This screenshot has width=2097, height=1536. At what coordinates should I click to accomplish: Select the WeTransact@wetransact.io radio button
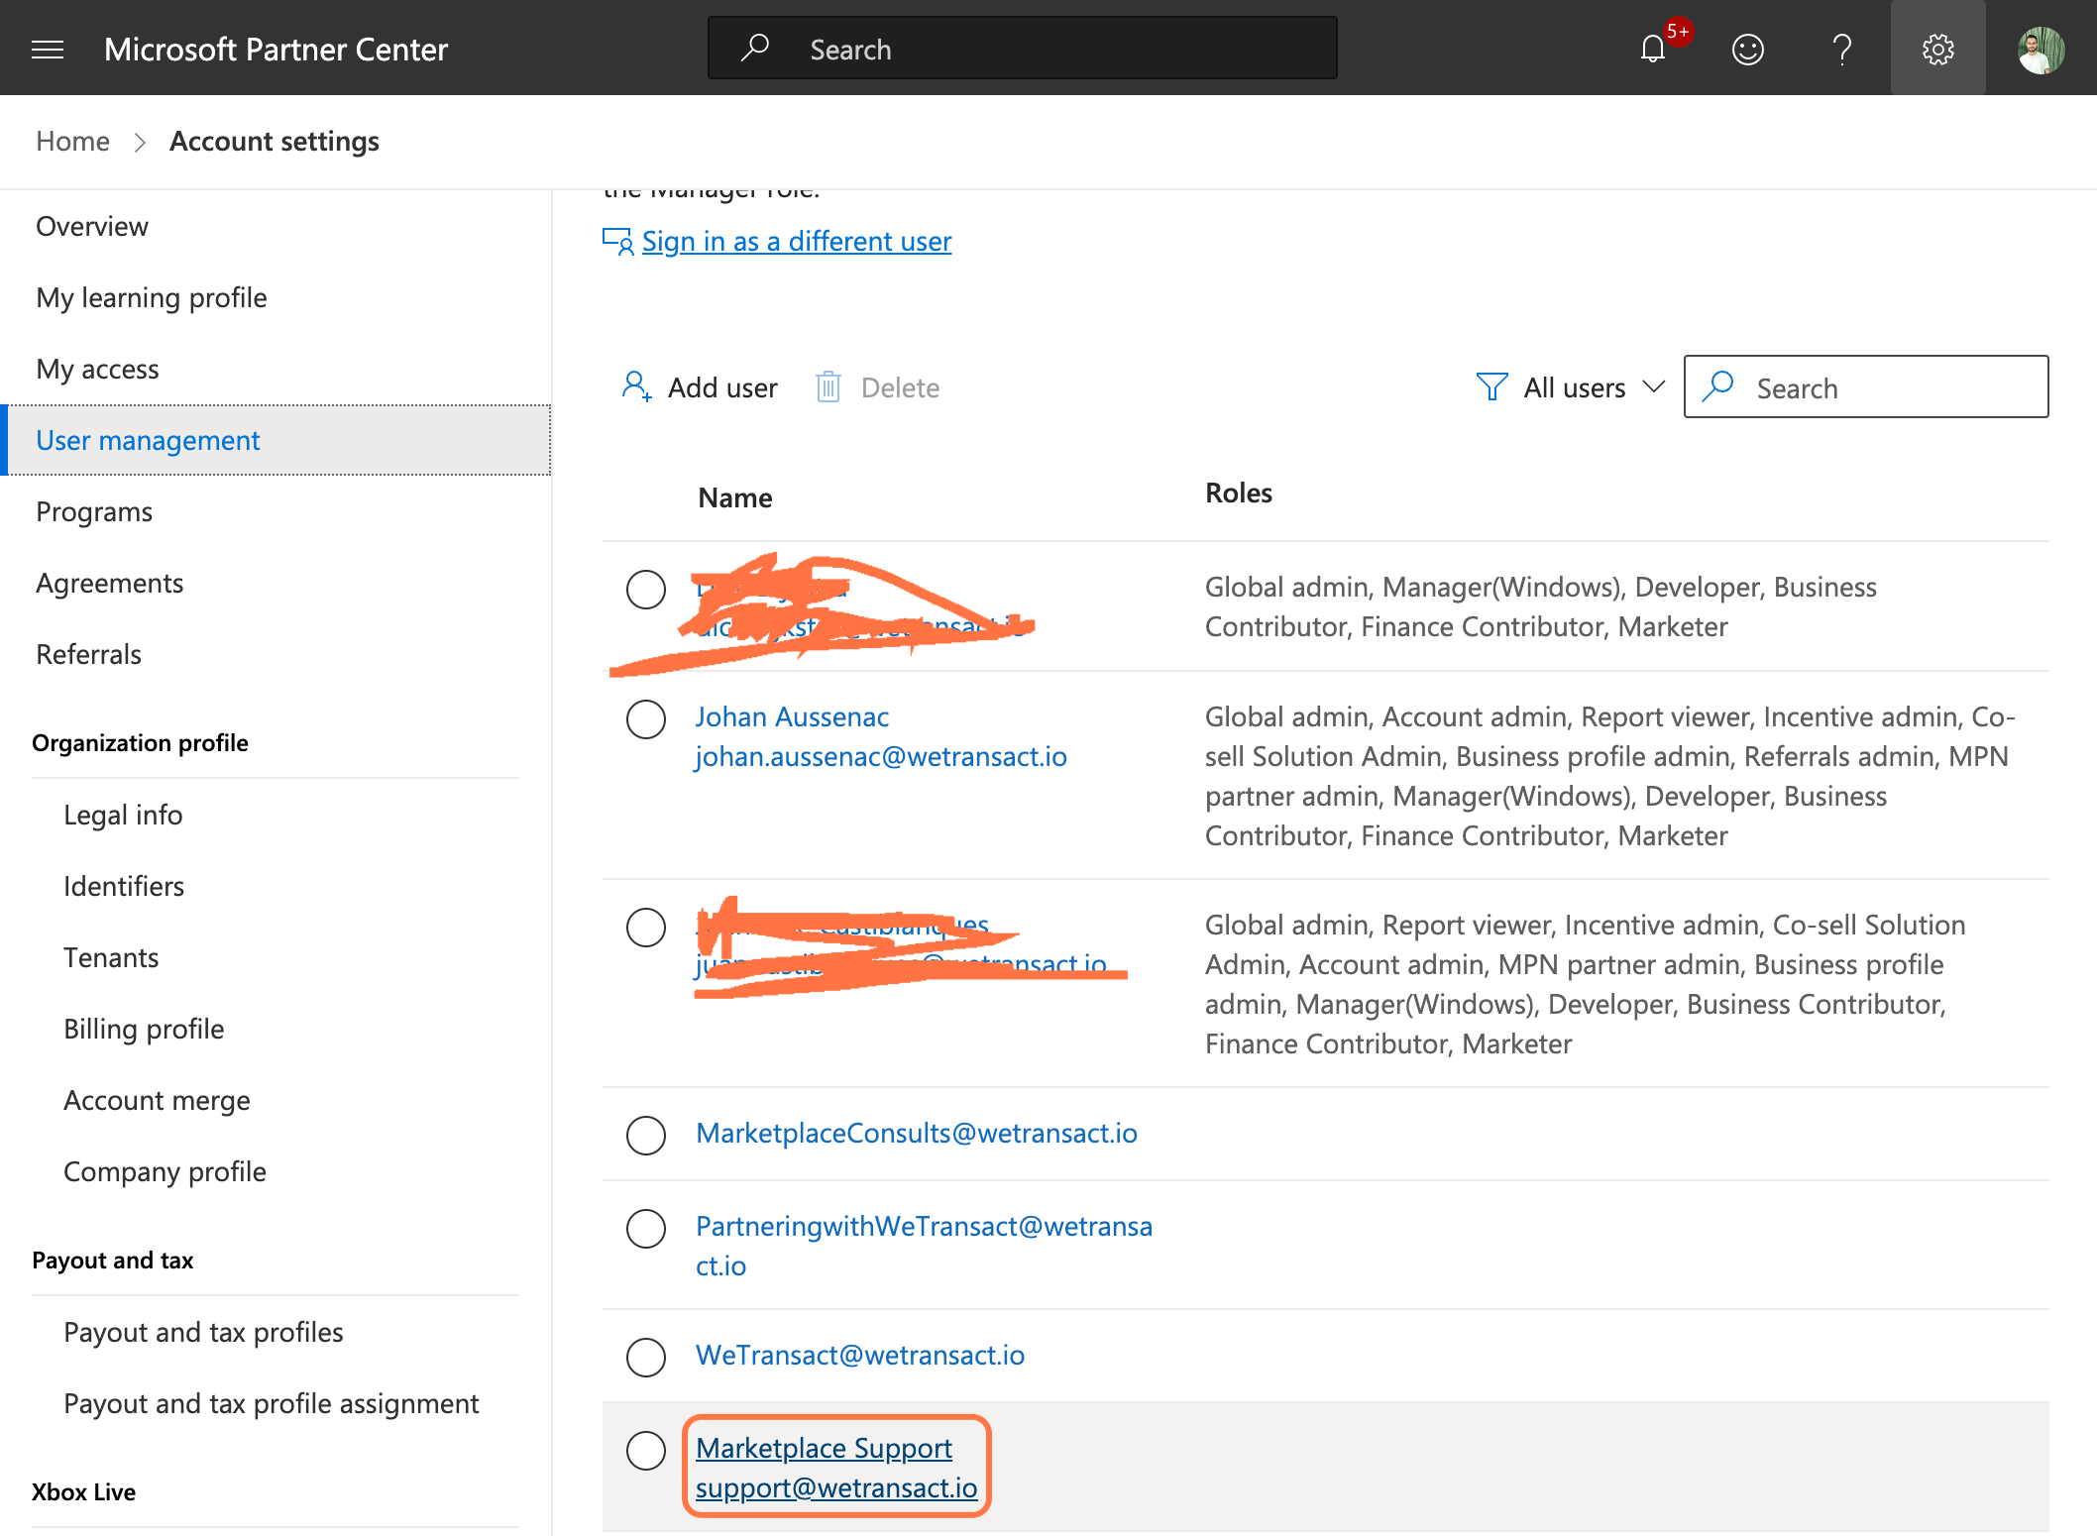point(646,1357)
